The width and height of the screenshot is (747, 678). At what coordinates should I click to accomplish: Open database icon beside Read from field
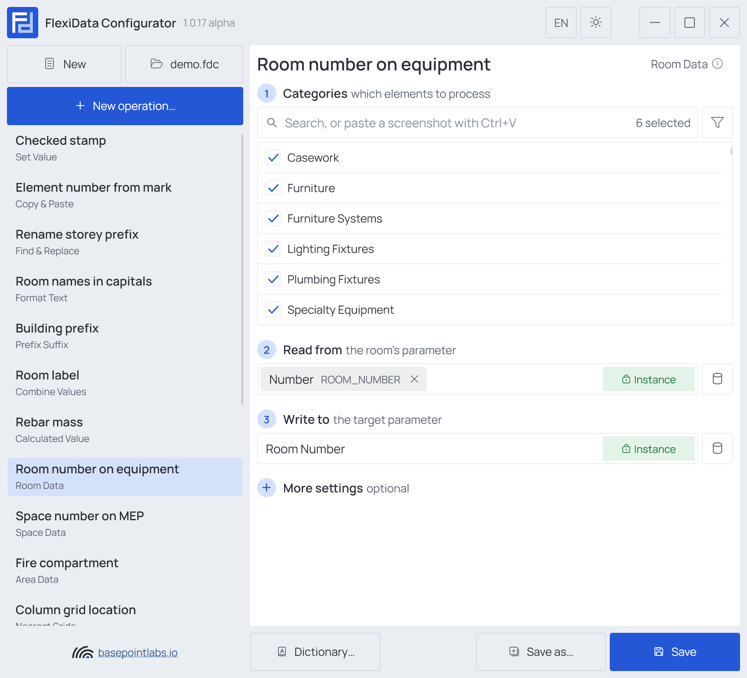[717, 379]
